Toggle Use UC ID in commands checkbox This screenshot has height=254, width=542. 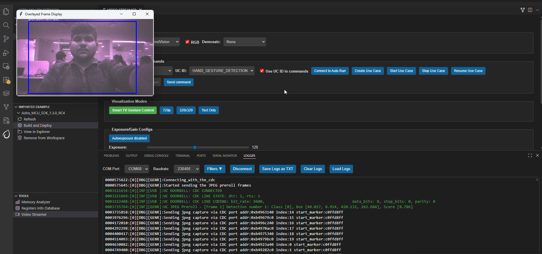[x=262, y=71]
